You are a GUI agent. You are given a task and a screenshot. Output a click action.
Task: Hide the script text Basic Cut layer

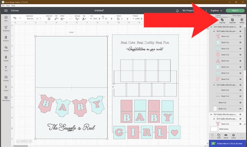[x=240, y=96]
